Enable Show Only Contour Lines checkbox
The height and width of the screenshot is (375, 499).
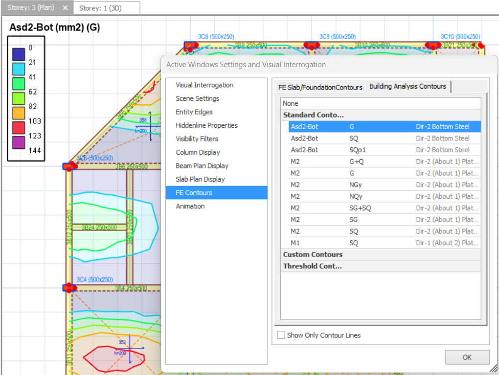point(281,335)
